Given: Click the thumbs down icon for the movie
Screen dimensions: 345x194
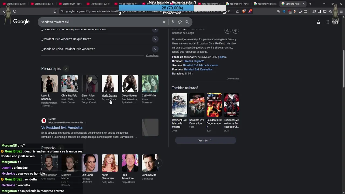Looking at the screenshot, I should click(x=236, y=30).
